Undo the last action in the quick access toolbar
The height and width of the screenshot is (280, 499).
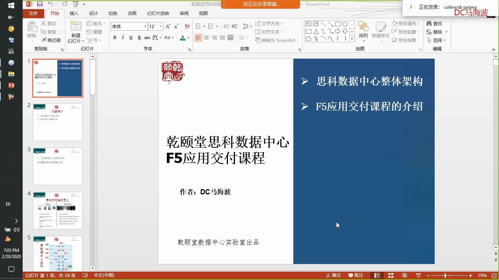[x=50, y=4]
